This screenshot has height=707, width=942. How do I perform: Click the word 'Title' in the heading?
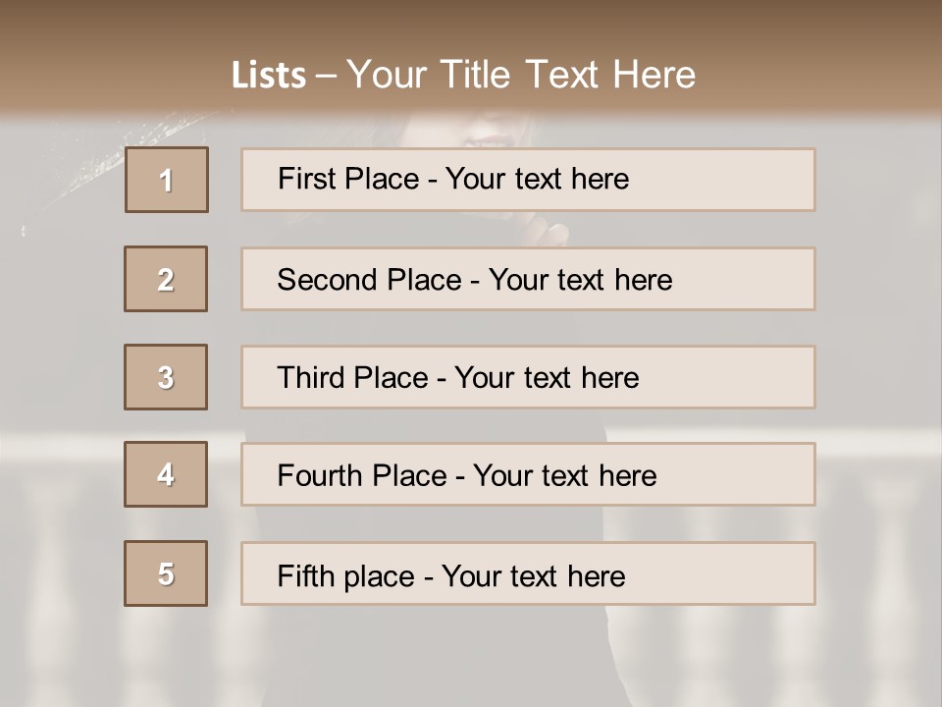click(475, 75)
